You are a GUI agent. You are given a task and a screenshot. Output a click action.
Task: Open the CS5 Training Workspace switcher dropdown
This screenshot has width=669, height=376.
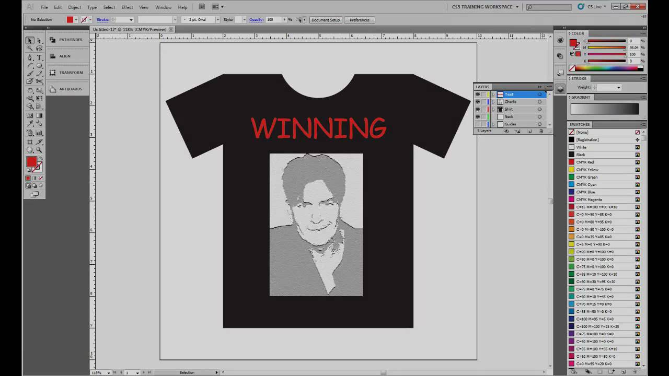coord(486,7)
